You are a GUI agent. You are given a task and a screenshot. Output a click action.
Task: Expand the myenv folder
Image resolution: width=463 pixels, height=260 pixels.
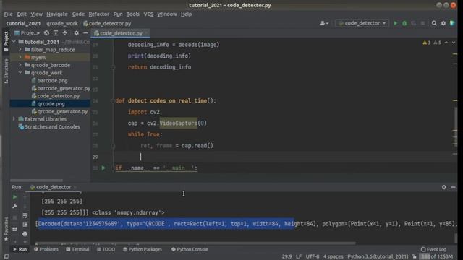20,57
